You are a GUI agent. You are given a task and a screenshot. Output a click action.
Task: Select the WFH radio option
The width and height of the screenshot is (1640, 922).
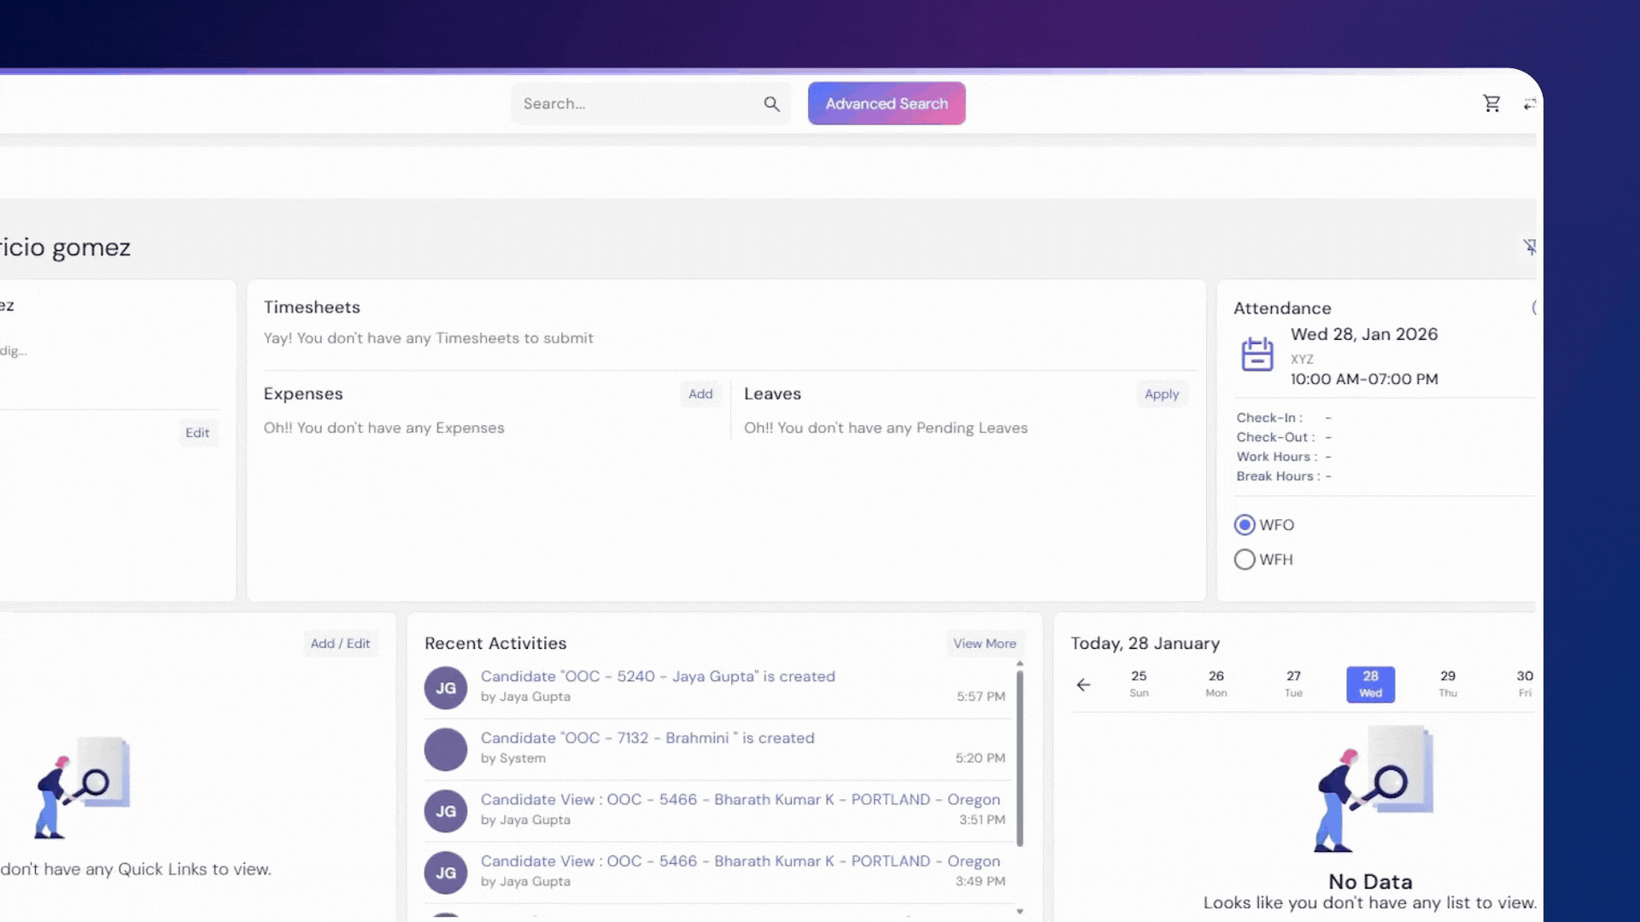1245,560
